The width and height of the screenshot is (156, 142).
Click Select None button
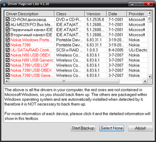point(112,128)
